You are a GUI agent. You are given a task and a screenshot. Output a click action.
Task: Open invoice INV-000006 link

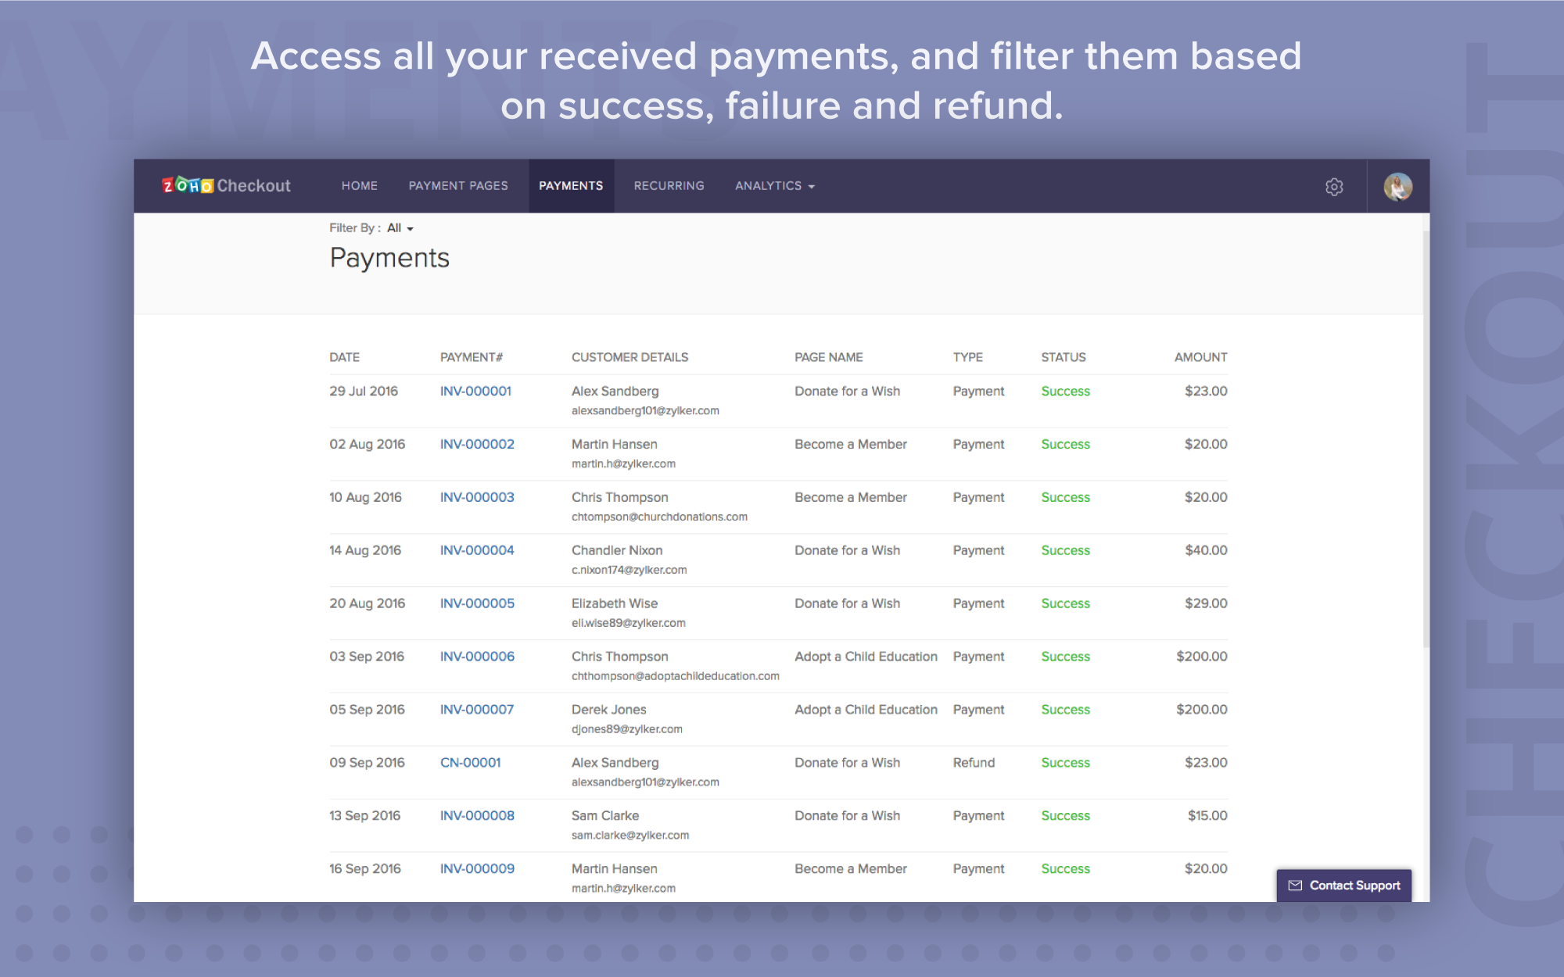[477, 657]
